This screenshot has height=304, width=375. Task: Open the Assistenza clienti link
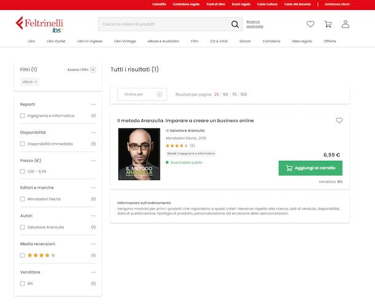pyautogui.click(x=337, y=4)
